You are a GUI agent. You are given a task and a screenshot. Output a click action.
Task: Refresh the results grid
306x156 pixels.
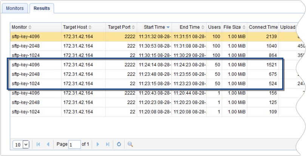click(119, 144)
